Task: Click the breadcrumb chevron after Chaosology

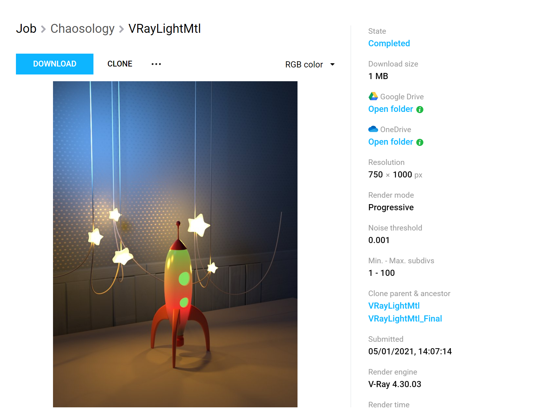Action: click(122, 29)
